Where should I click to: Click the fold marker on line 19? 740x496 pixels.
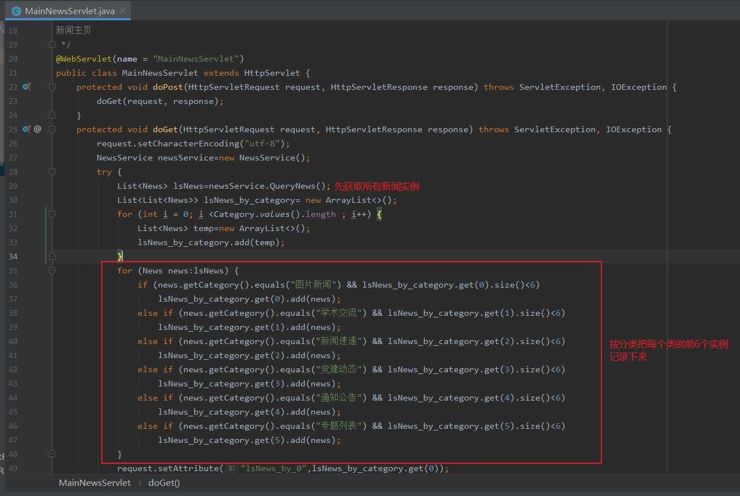[52, 45]
